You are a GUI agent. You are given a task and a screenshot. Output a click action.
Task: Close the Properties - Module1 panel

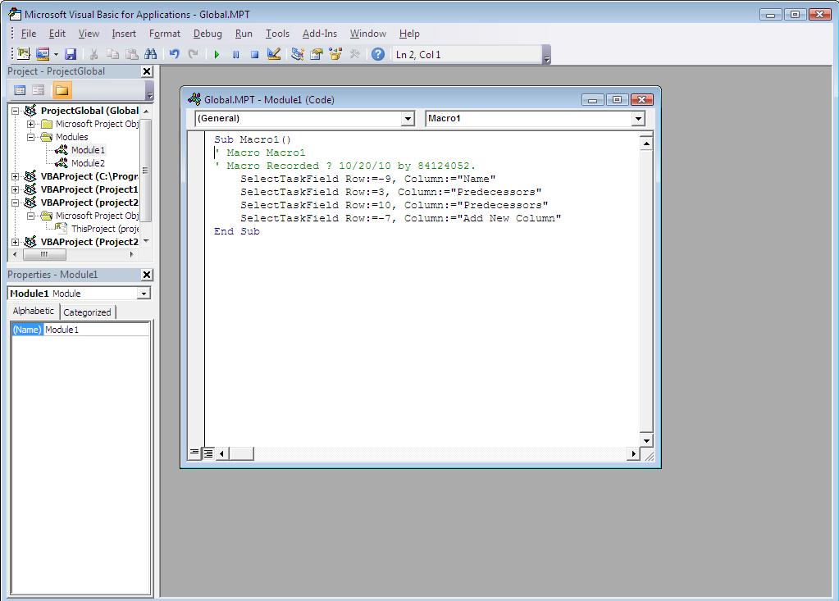click(x=147, y=275)
